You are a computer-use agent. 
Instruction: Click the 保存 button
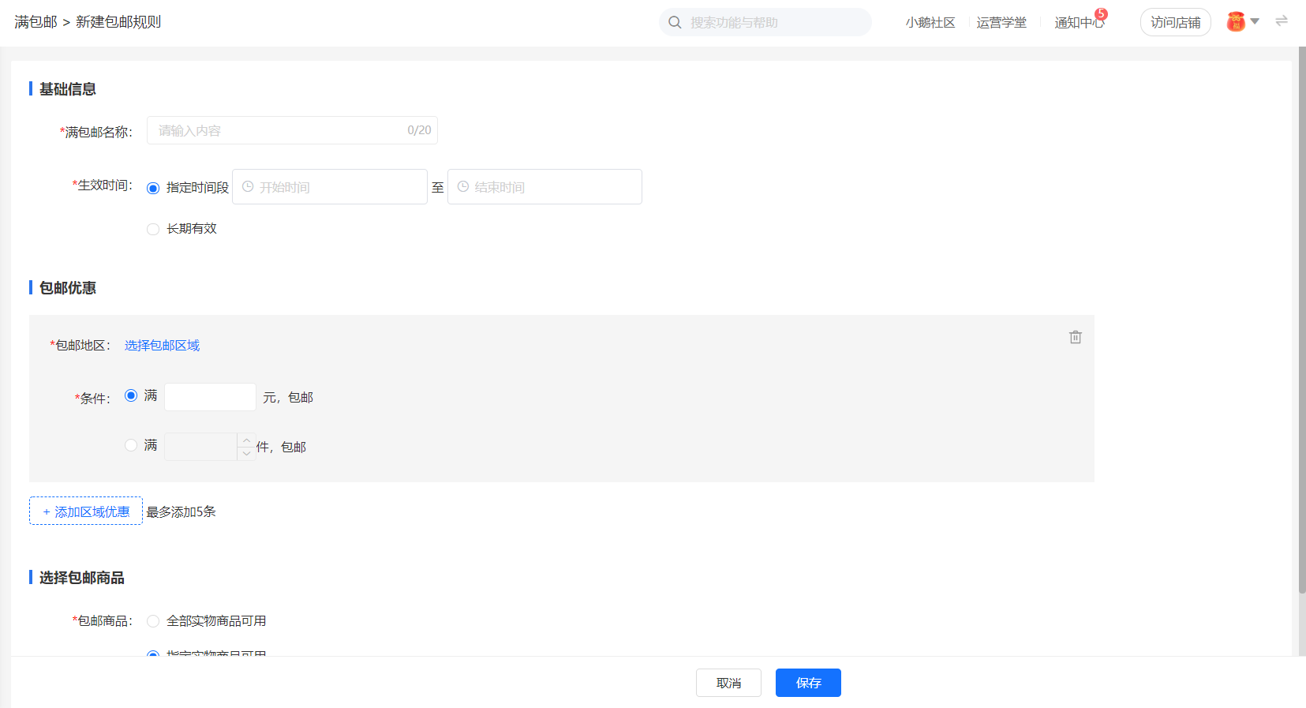coord(808,683)
